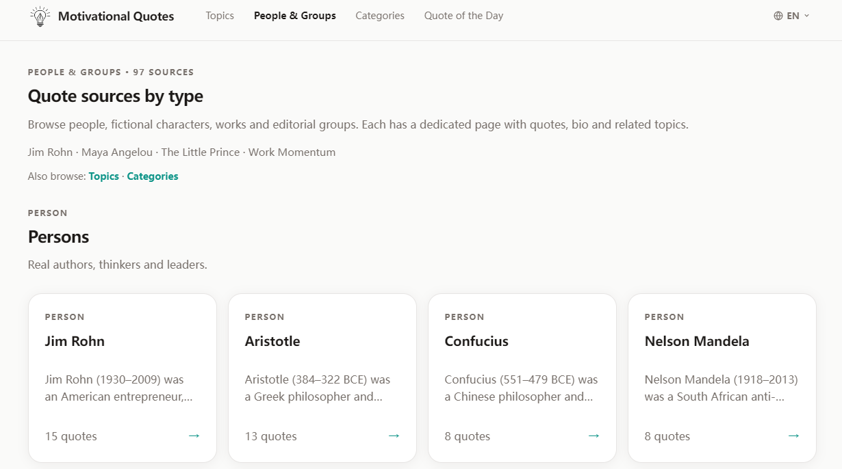The width and height of the screenshot is (842, 469).
Task: Click the arrow on Jim Rohn card
Action: 194,436
